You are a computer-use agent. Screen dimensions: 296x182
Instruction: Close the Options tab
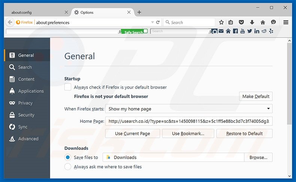[129, 12]
